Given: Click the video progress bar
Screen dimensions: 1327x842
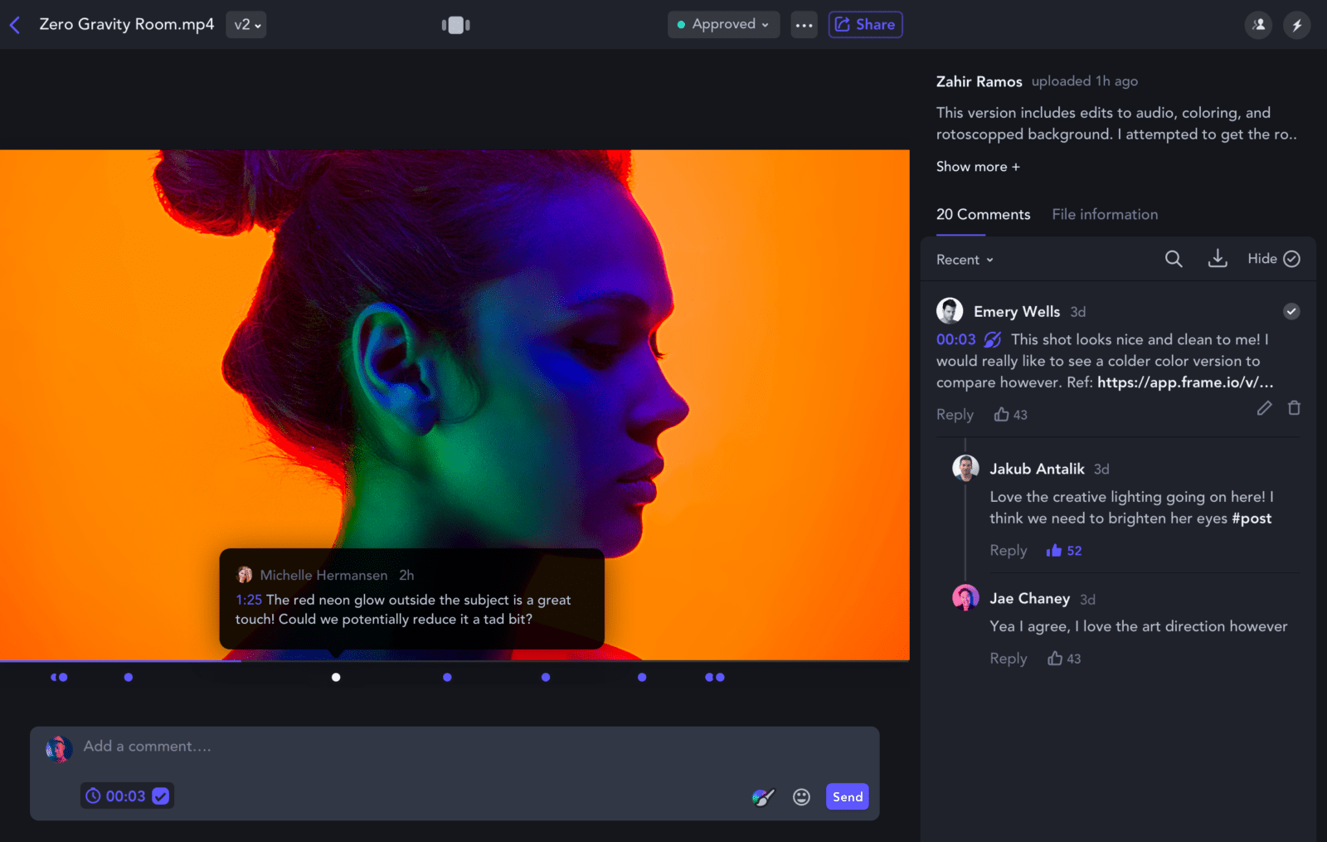Looking at the screenshot, I should click(x=454, y=659).
